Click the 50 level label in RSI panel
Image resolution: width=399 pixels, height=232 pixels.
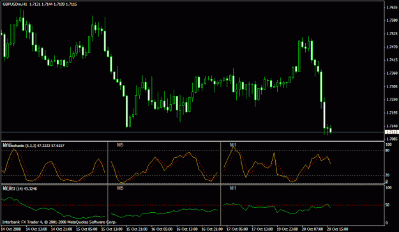[388, 205]
